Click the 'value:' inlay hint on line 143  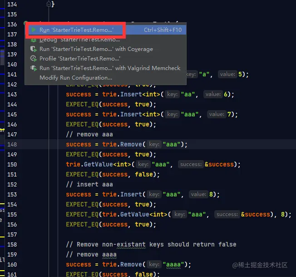pyautogui.click(x=213, y=94)
